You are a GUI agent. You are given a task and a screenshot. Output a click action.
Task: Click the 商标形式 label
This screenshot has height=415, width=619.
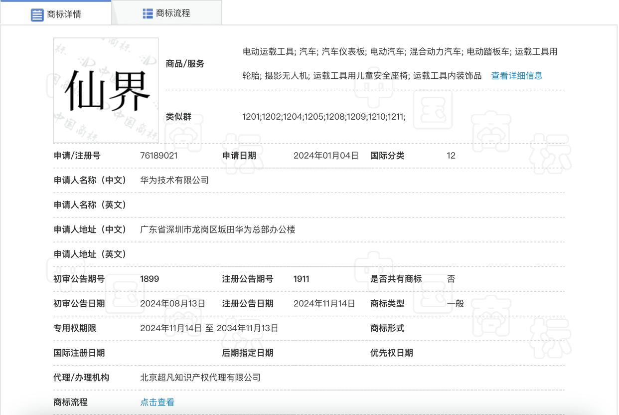click(387, 328)
